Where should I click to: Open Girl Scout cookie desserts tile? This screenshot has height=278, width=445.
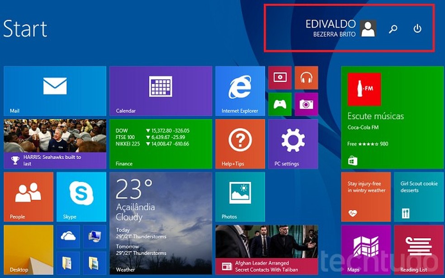[x=419, y=197]
